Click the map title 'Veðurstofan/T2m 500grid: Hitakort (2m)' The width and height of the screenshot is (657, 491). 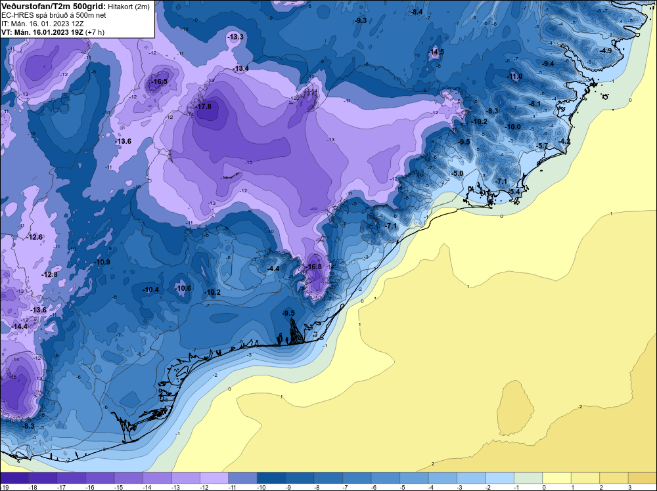coord(76,6)
